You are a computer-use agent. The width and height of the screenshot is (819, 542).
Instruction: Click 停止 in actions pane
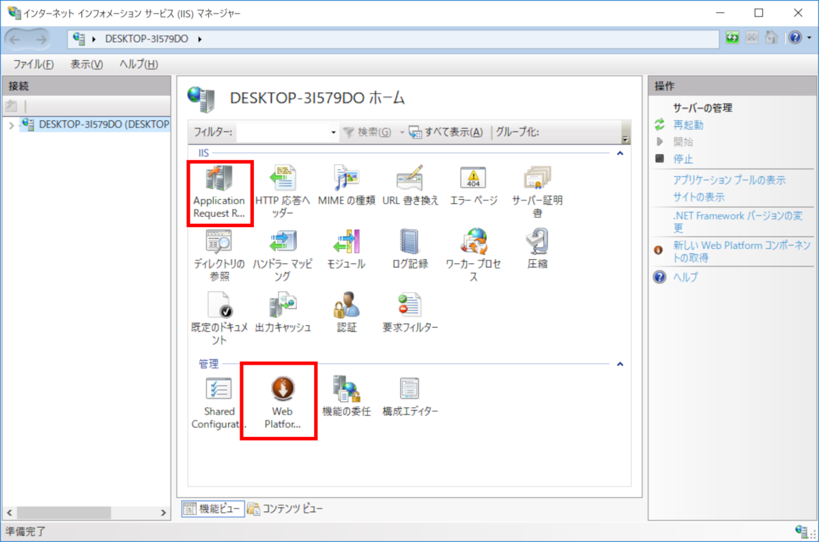tap(682, 159)
